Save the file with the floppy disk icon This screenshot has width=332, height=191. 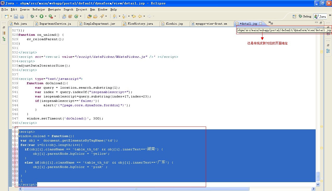point(16,16)
